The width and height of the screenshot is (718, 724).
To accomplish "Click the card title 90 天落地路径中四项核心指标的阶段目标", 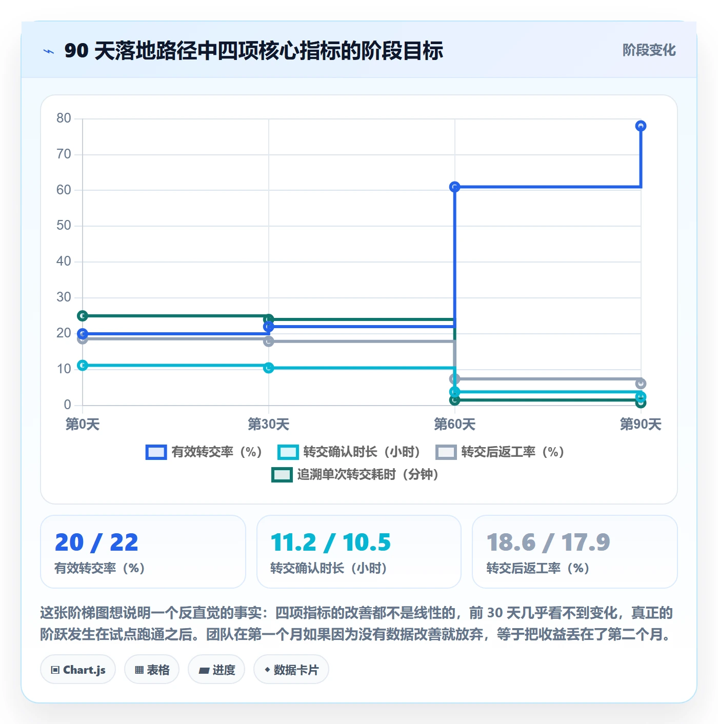I will pos(254,51).
